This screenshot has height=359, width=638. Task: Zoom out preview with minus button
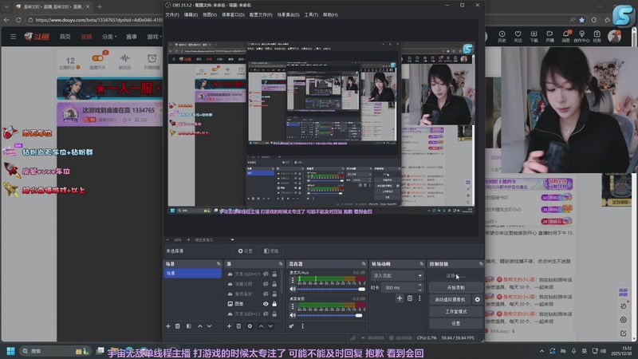point(167,240)
